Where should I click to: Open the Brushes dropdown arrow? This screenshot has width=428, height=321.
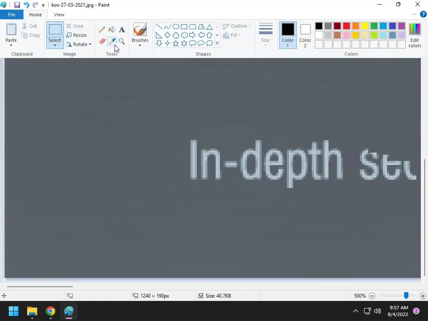pyautogui.click(x=140, y=45)
